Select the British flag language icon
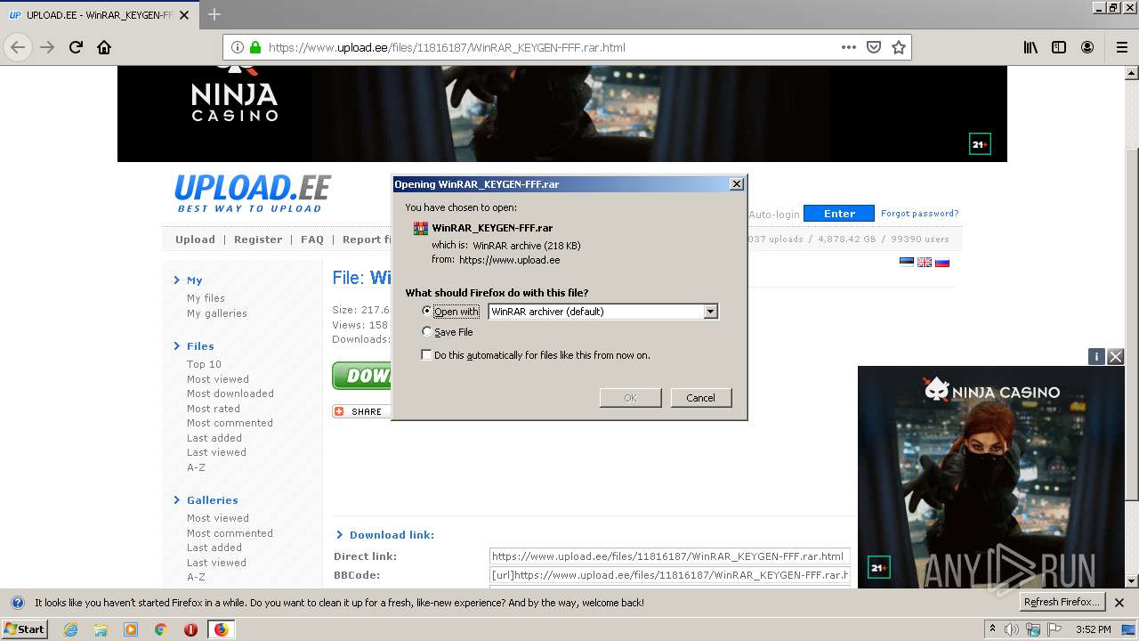Image resolution: width=1139 pixels, height=641 pixels. [925, 262]
